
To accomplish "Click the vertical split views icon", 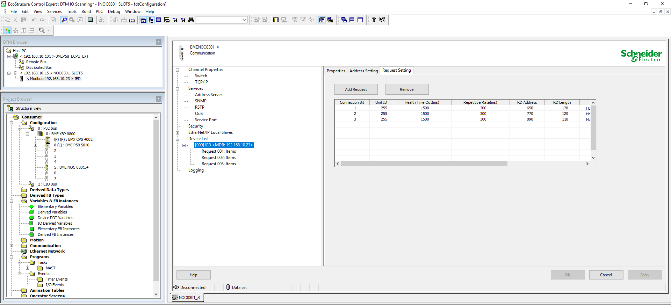I will pos(23,30).
